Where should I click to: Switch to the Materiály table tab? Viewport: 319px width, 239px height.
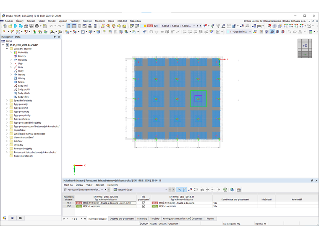142,219
